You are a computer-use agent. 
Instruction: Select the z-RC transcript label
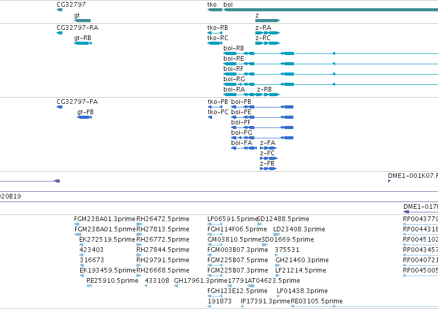click(x=263, y=38)
